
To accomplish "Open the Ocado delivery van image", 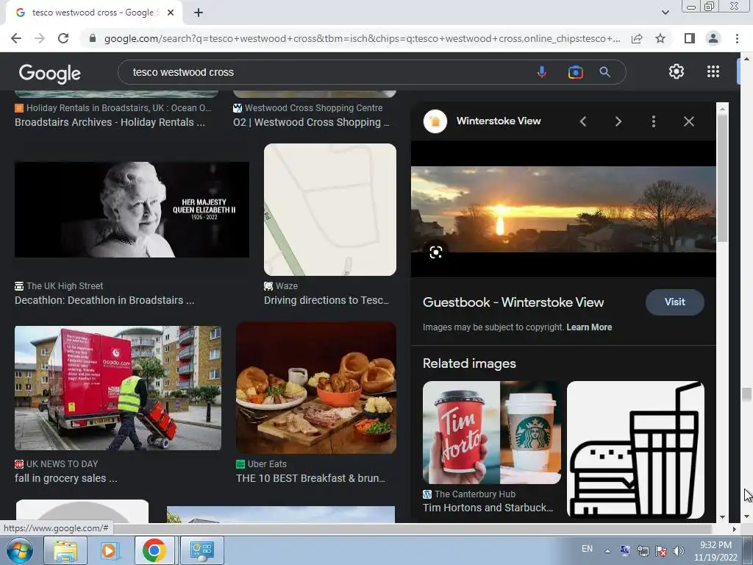I will (x=118, y=388).
